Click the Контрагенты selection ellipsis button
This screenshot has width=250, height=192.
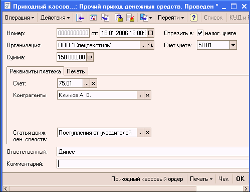[x=140, y=95]
